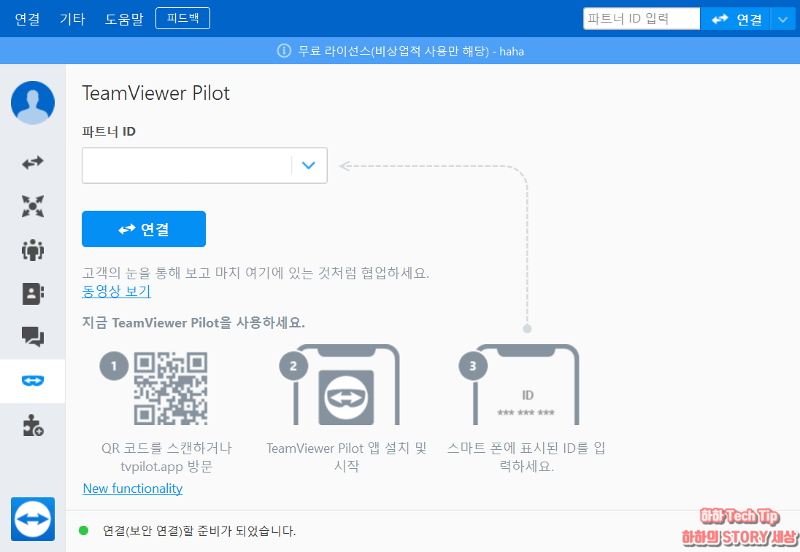The width and height of the screenshot is (800, 552).
Task: Click the 스마트 폰에 표시된 ID caption
Action: coord(526,456)
